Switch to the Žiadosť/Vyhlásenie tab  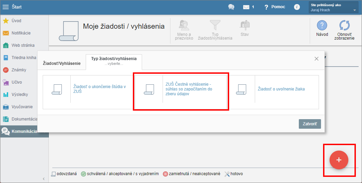tap(61, 63)
